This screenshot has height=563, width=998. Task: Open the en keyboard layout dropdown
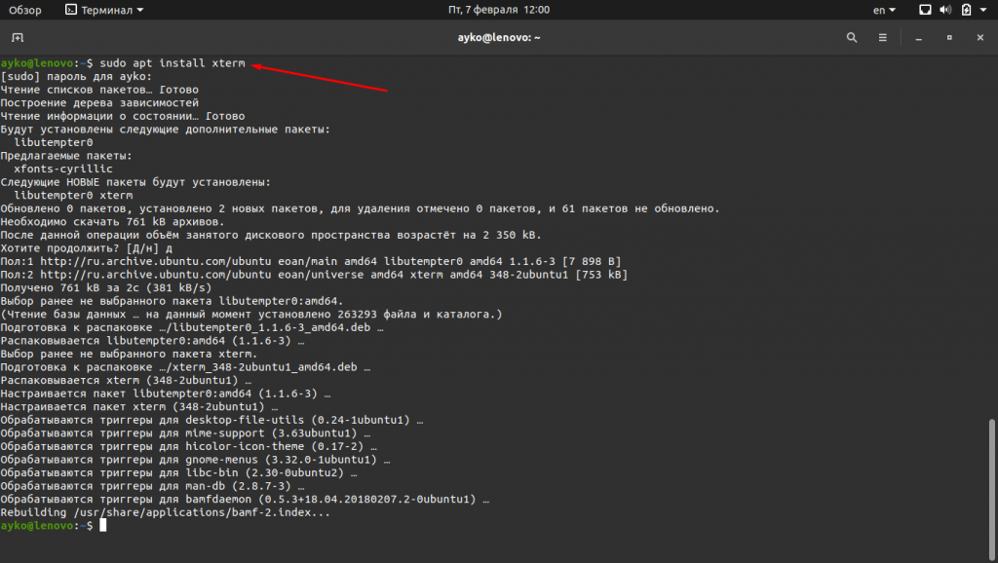(884, 10)
